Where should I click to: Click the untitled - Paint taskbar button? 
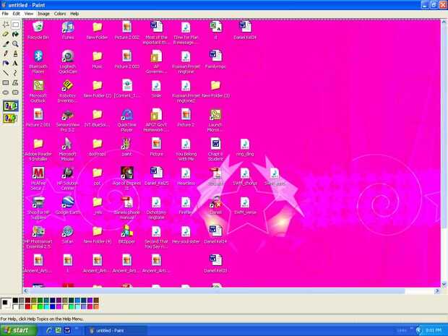pyautogui.click(x=116, y=330)
